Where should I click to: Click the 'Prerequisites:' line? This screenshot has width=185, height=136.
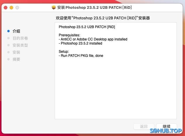[x=69, y=35]
